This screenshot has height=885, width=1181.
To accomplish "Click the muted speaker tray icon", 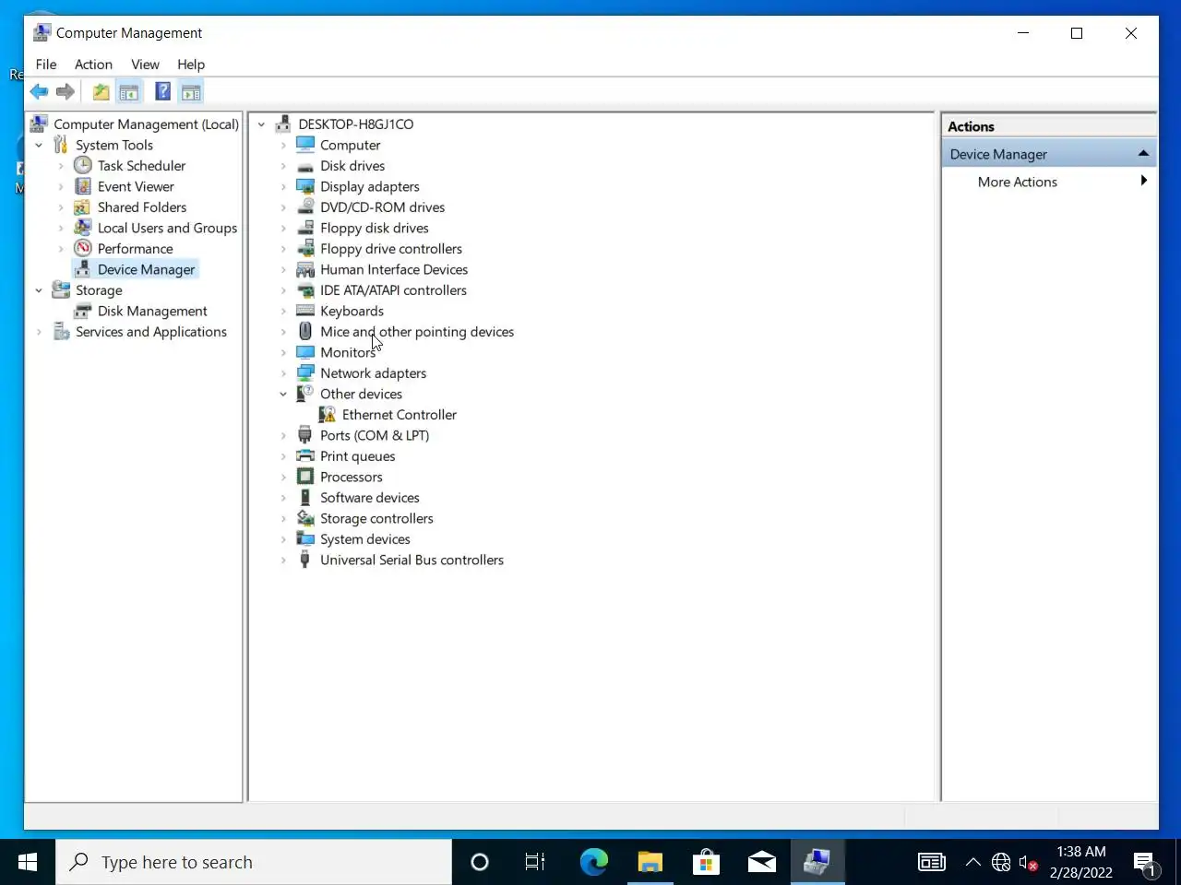I will 1029,863.
